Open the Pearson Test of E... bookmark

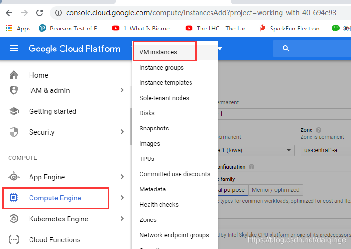click(70, 29)
